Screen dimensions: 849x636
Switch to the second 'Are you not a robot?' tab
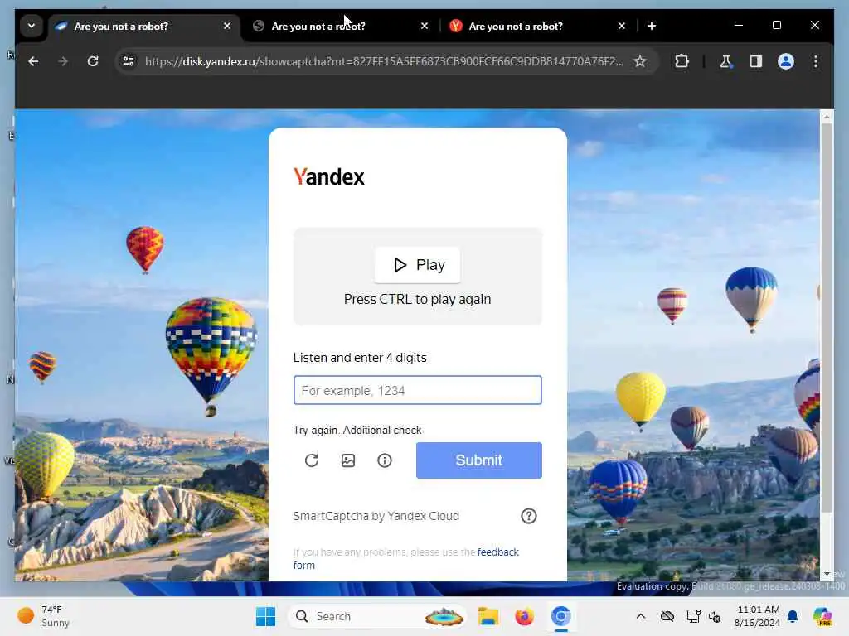[341, 26]
